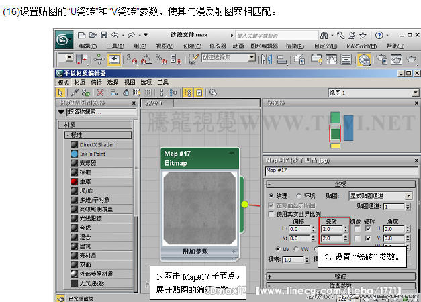Click the binoculars search icon
Viewport: 421px width, 302px height.
click(x=324, y=35)
